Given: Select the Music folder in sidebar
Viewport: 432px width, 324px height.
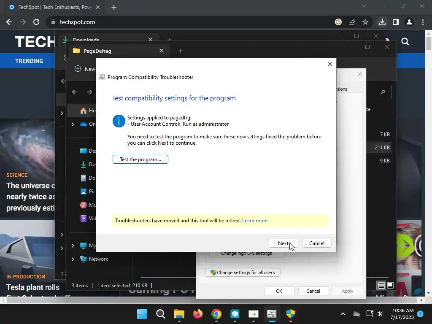Looking at the screenshot, I should [x=88, y=205].
